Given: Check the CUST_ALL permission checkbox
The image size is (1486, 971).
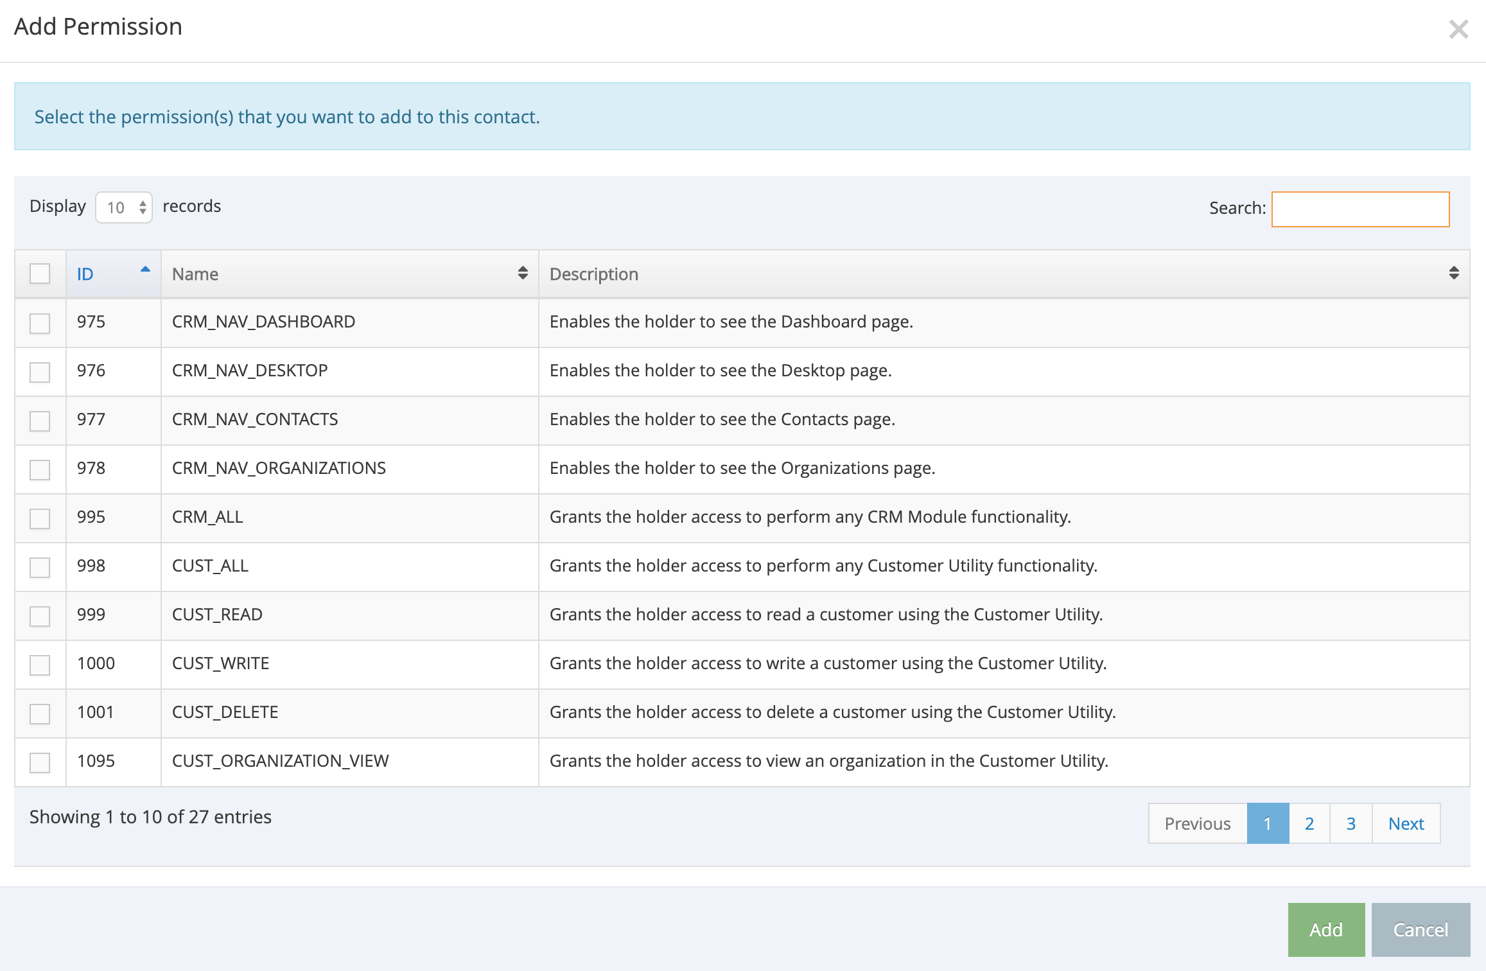Looking at the screenshot, I should pyautogui.click(x=40, y=566).
